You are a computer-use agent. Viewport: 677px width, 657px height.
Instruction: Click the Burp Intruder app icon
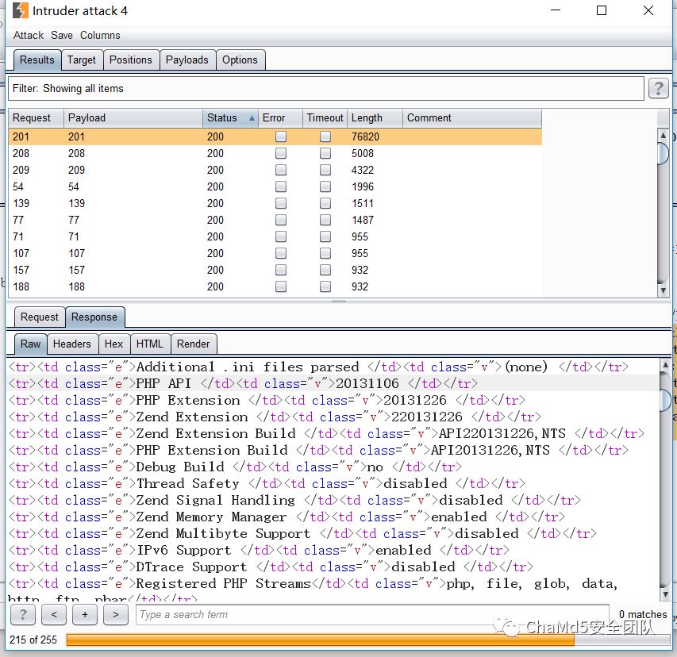(21, 11)
